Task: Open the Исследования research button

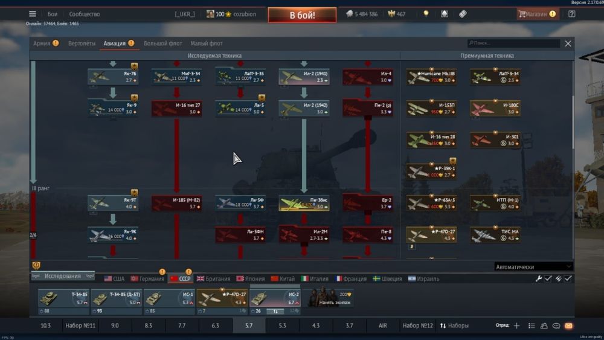Action: [x=63, y=276]
